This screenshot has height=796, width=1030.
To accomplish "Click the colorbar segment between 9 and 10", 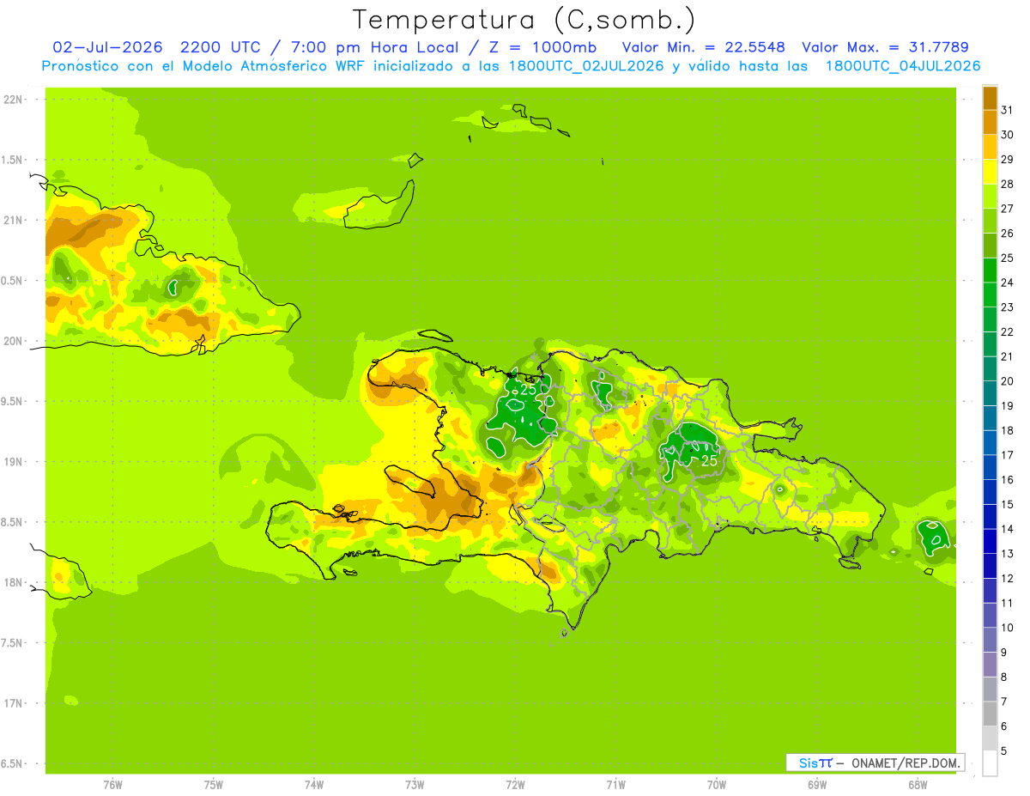I will [x=990, y=641].
